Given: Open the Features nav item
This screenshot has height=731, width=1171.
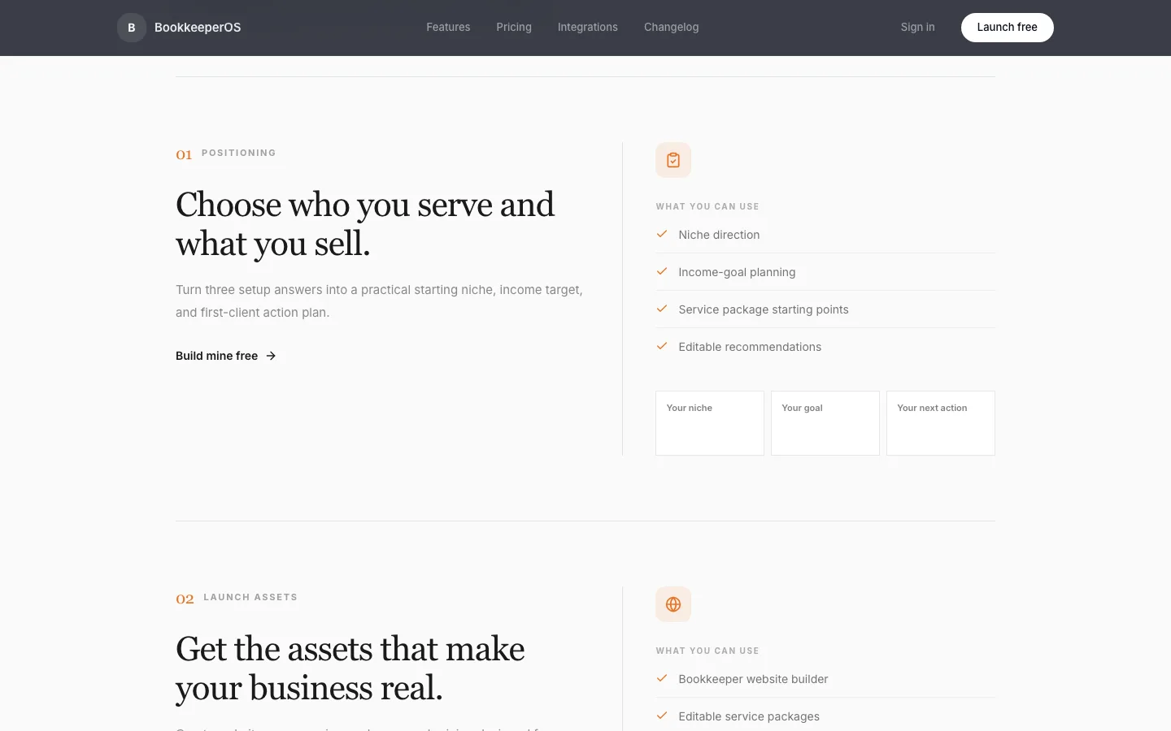Looking at the screenshot, I should point(448,28).
